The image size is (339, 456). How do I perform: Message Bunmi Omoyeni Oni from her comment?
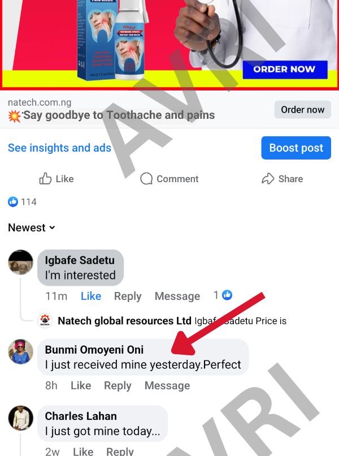pos(167,386)
